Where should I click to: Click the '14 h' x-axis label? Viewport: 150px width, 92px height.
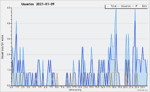pos(91,87)
